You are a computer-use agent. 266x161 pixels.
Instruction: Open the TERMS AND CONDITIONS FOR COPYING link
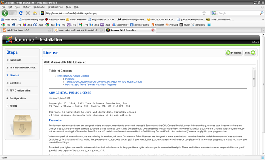[104, 82]
